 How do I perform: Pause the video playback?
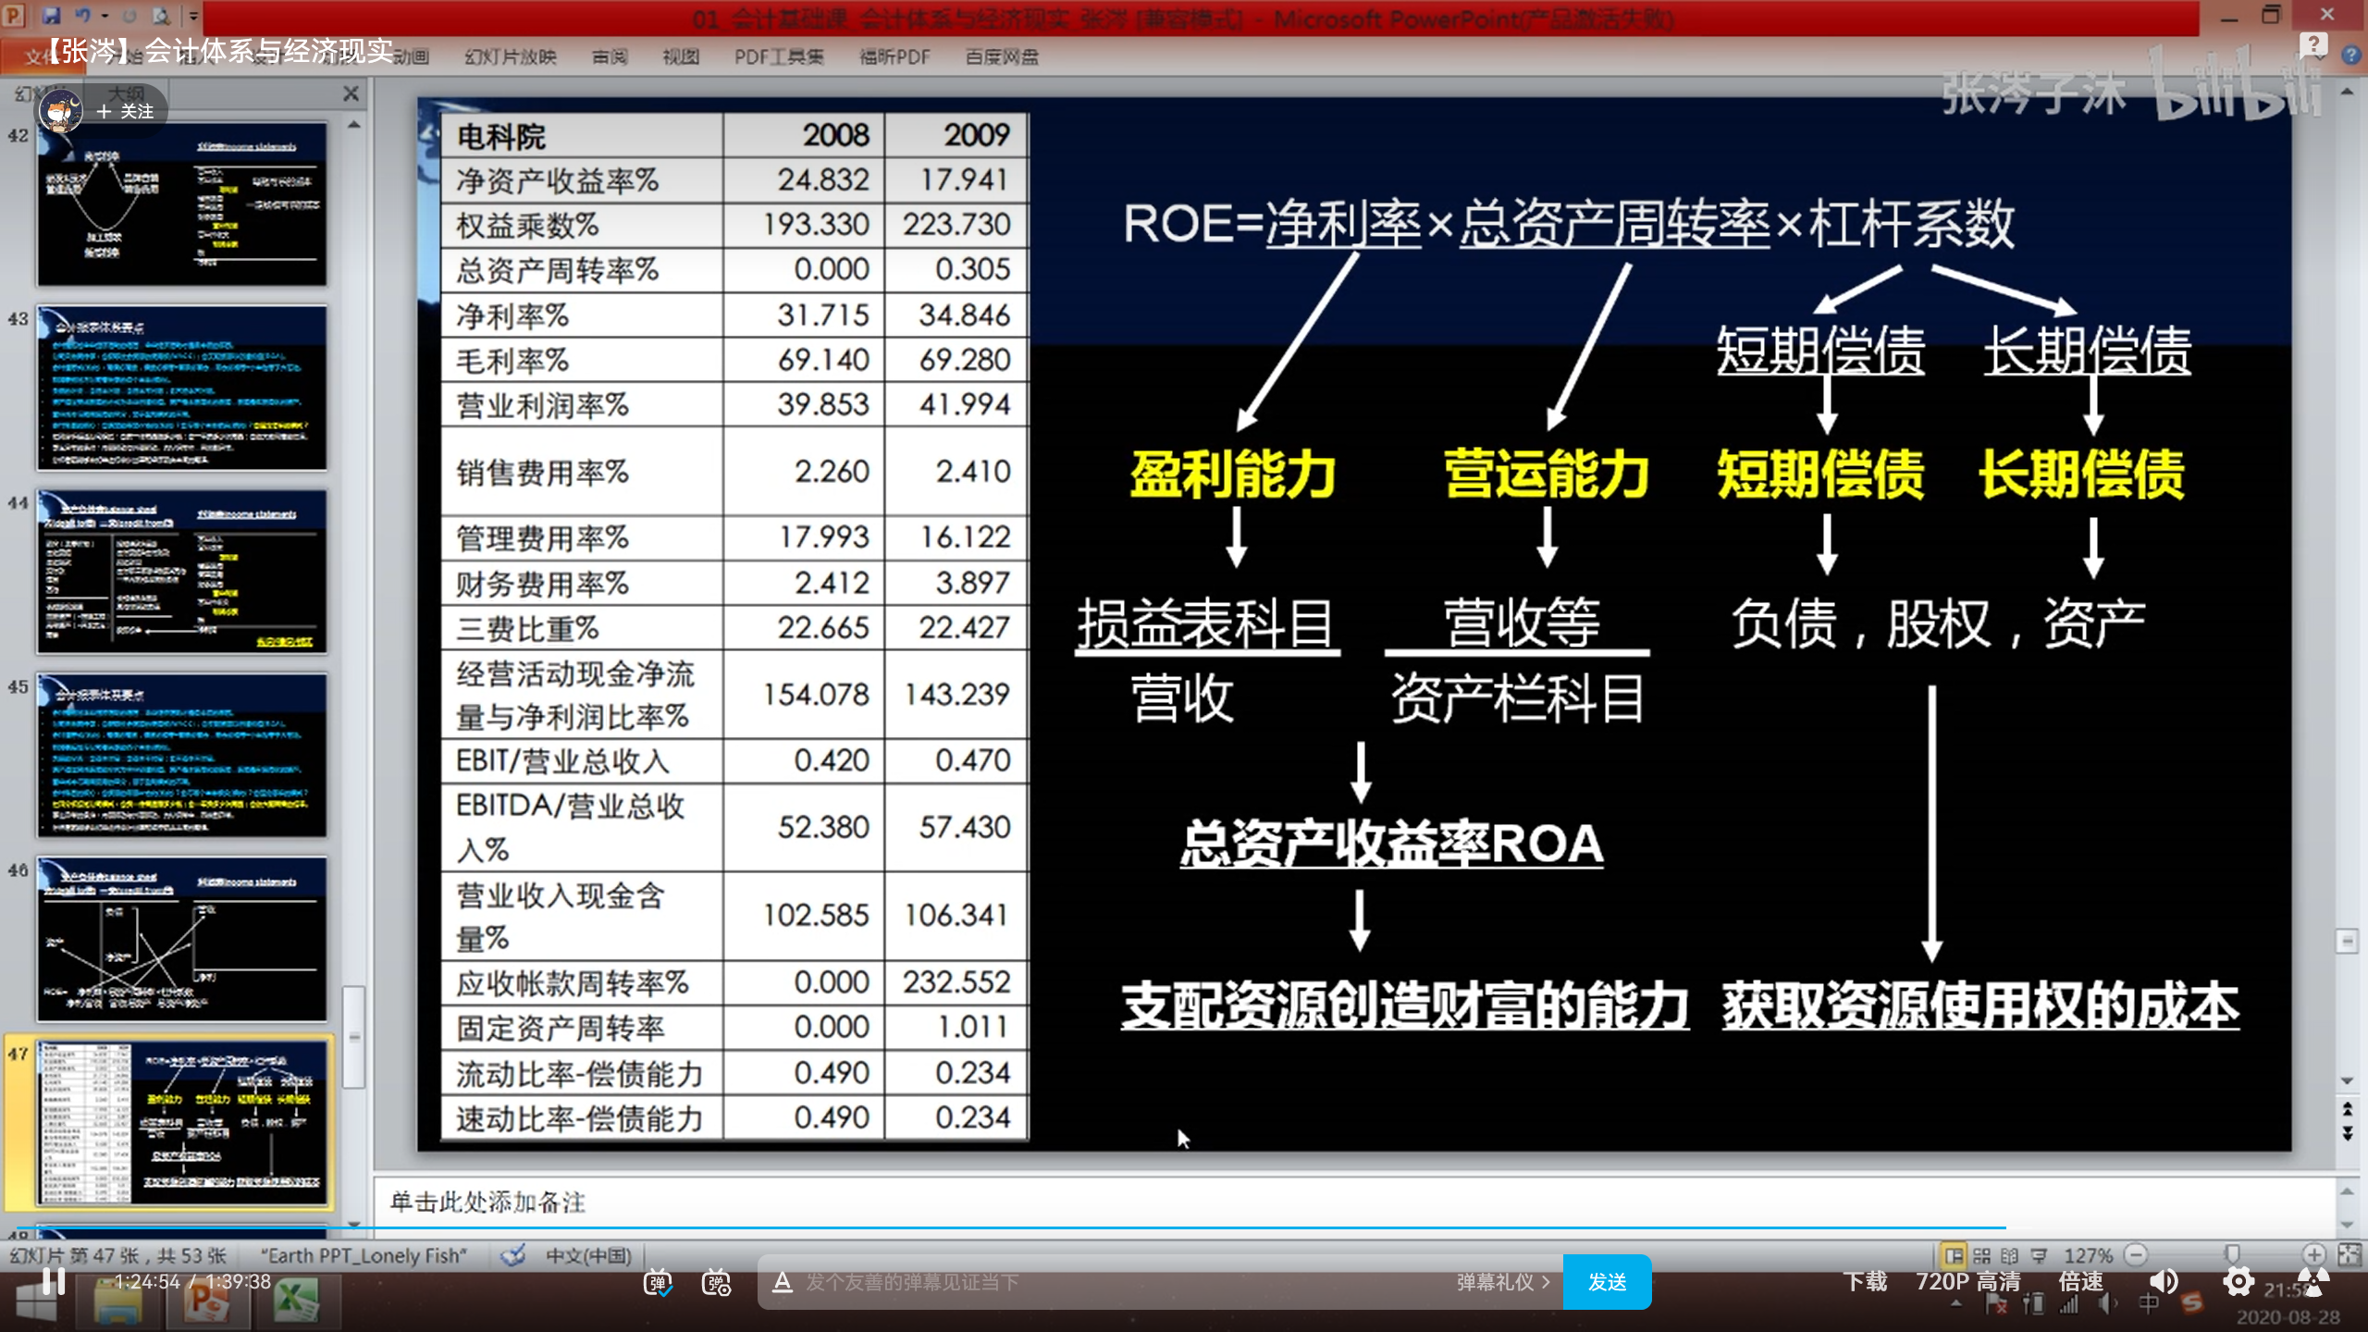pos(54,1282)
